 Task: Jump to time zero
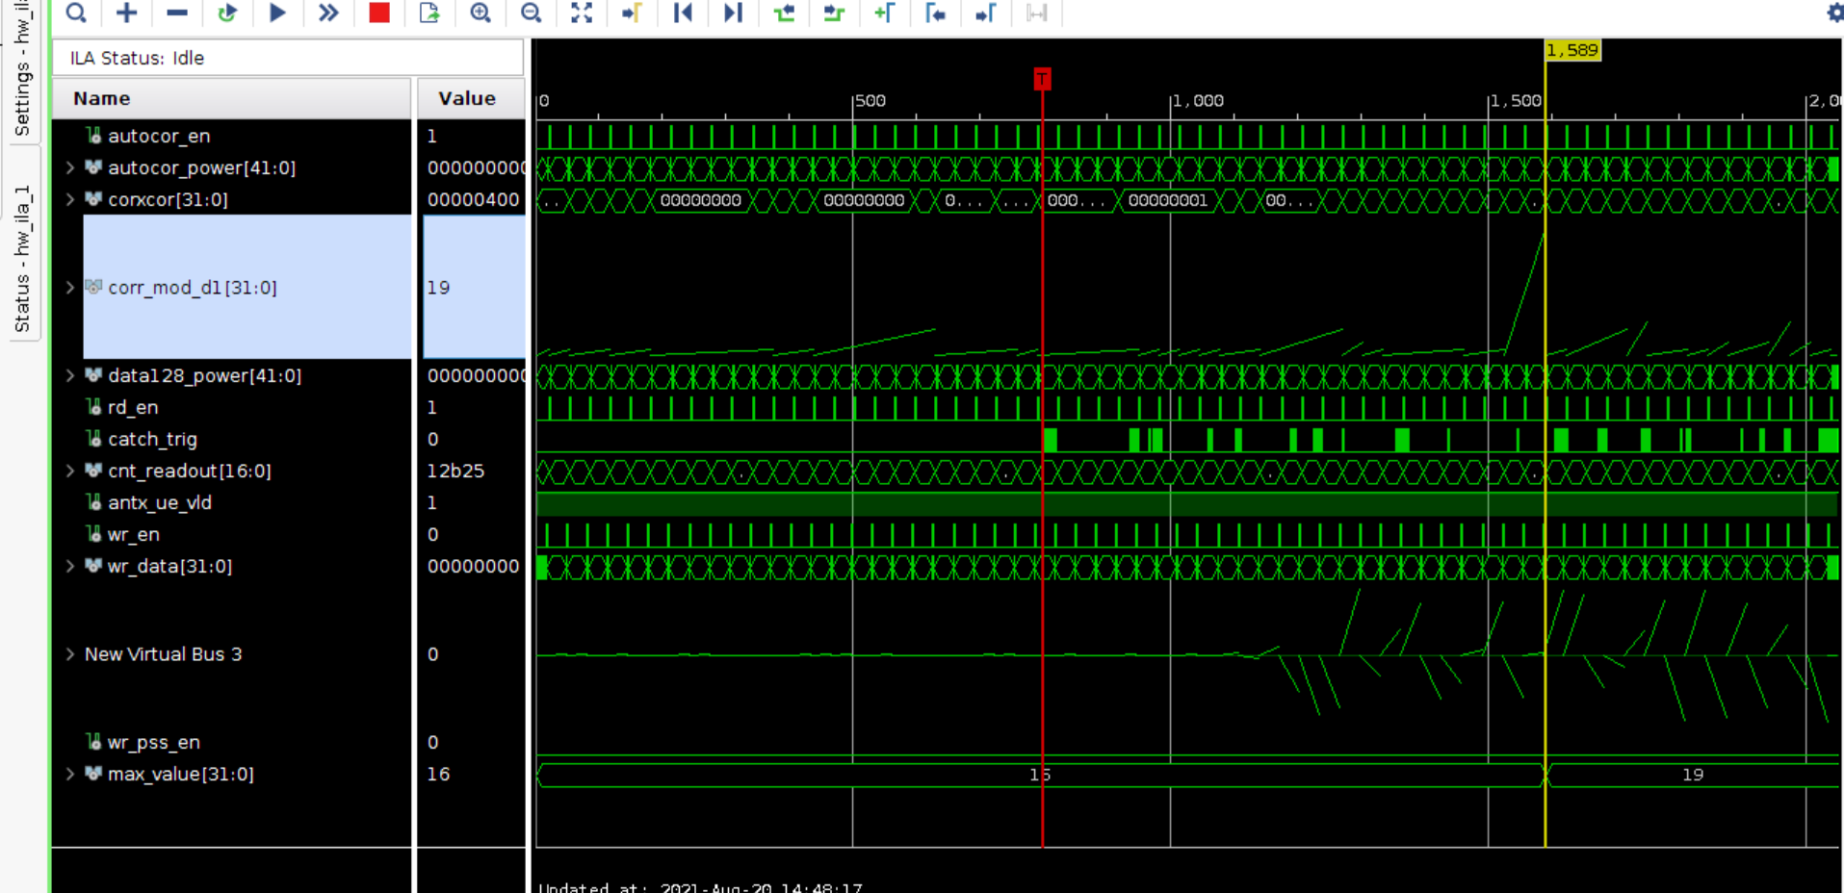click(683, 13)
